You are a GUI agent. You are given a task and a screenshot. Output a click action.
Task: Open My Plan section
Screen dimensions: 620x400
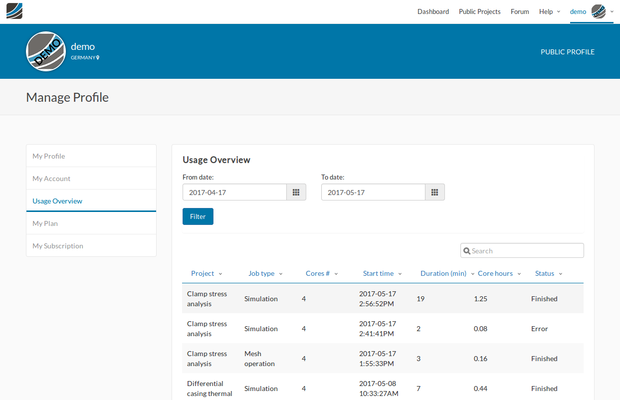(x=91, y=223)
